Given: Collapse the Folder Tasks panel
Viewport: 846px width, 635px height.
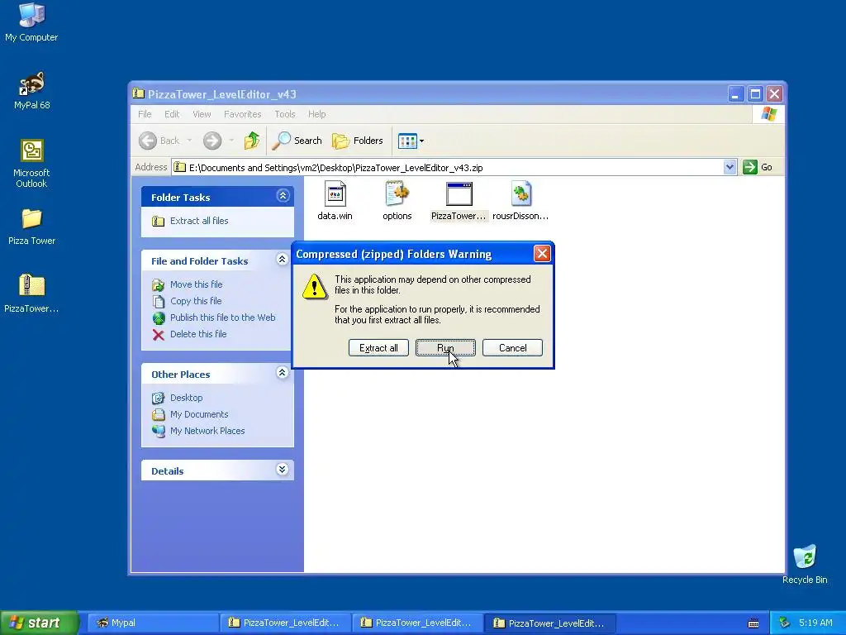Looking at the screenshot, I should coord(283,195).
